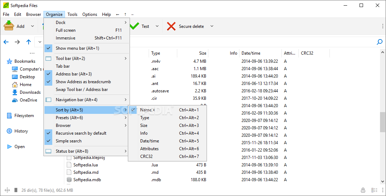Click the three dots above Bookmarks

click(32, 53)
